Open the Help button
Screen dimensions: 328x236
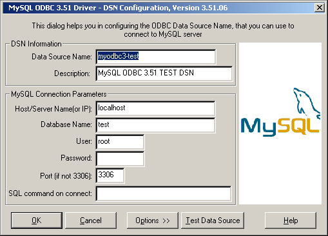pyautogui.click(x=291, y=221)
